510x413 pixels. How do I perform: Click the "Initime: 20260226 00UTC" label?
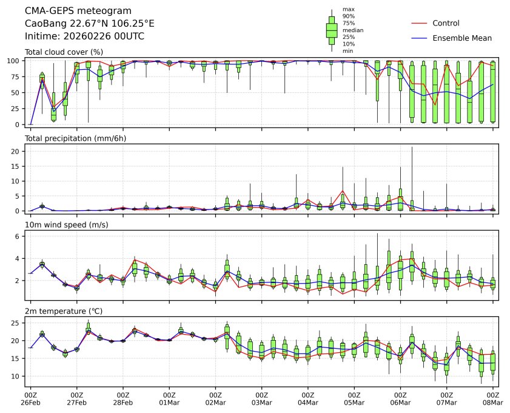pos(84,36)
